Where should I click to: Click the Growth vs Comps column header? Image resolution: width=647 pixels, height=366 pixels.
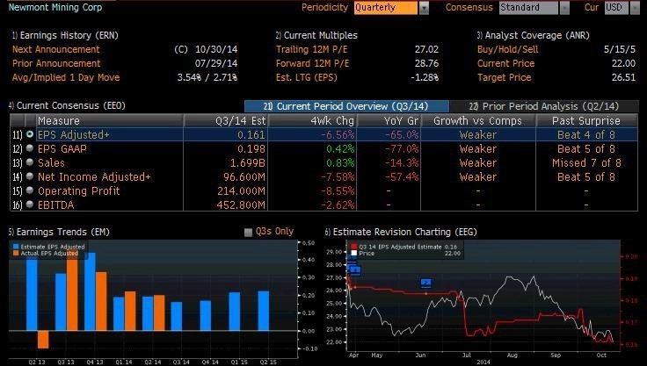coord(478,121)
